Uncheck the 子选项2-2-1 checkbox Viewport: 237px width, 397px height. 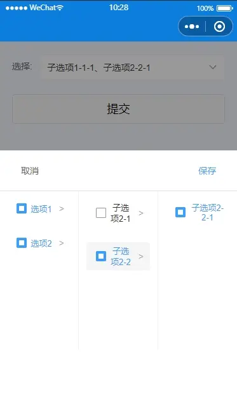[180, 212]
